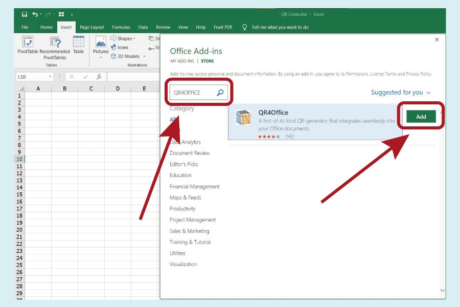The height and width of the screenshot is (307, 460).
Task: Select row 20 header
Action: [x=19, y=230]
